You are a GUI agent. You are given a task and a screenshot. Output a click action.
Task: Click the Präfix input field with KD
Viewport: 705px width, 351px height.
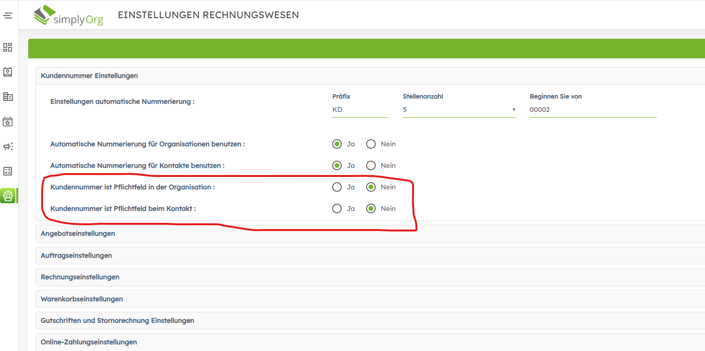tap(360, 110)
